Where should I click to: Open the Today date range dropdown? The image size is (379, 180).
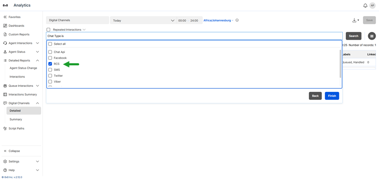[x=143, y=20]
